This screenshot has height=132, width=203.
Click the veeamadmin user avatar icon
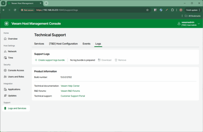click(x=179, y=23)
